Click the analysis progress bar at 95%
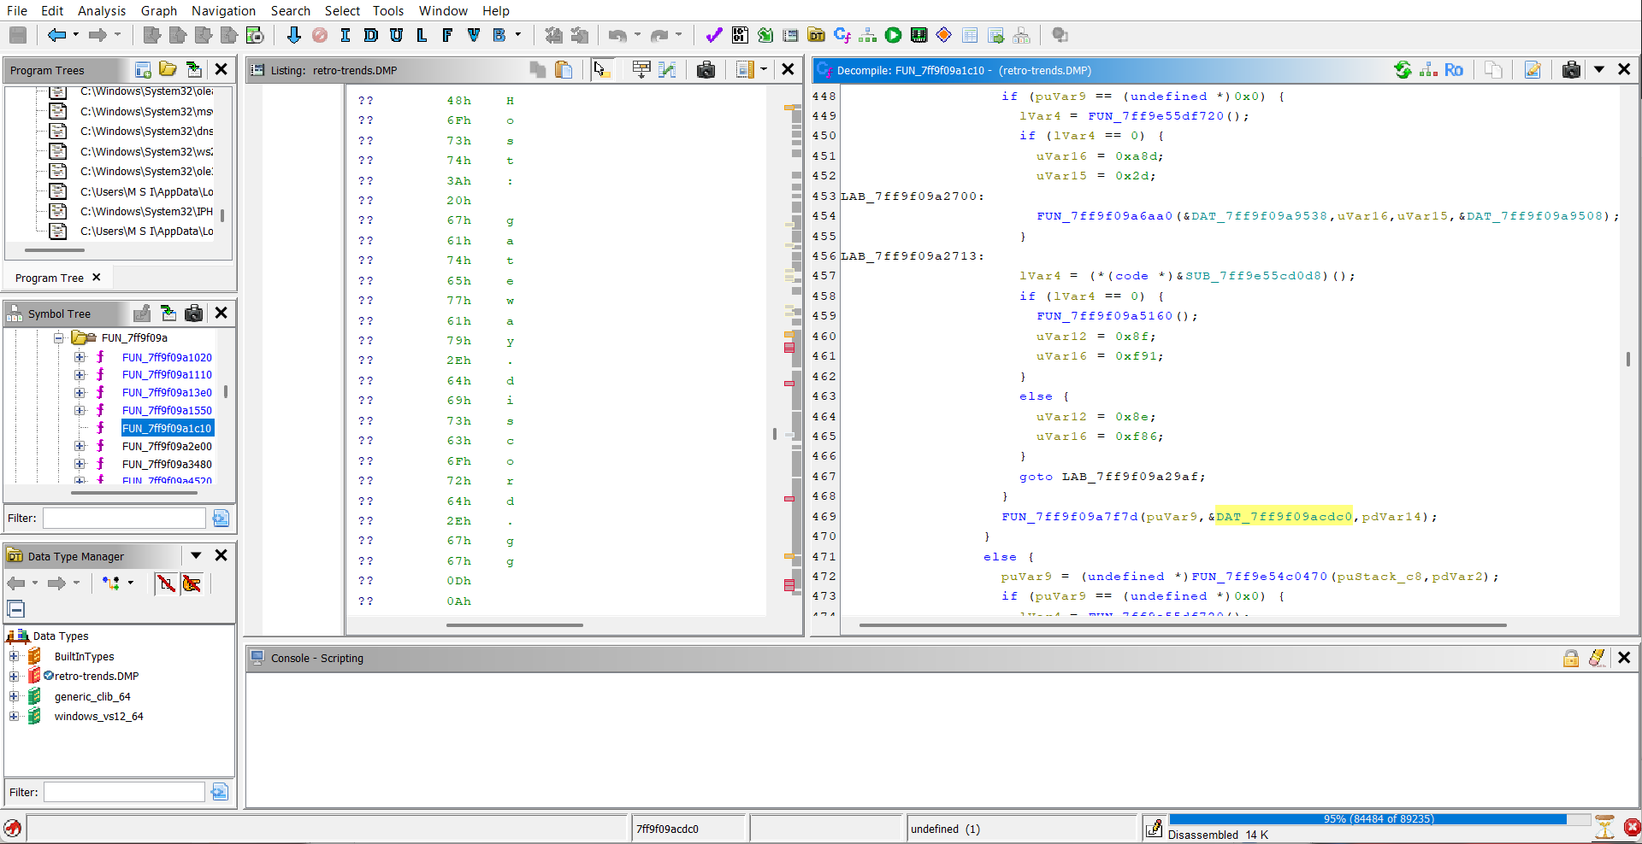This screenshot has height=844, width=1642. [1379, 819]
